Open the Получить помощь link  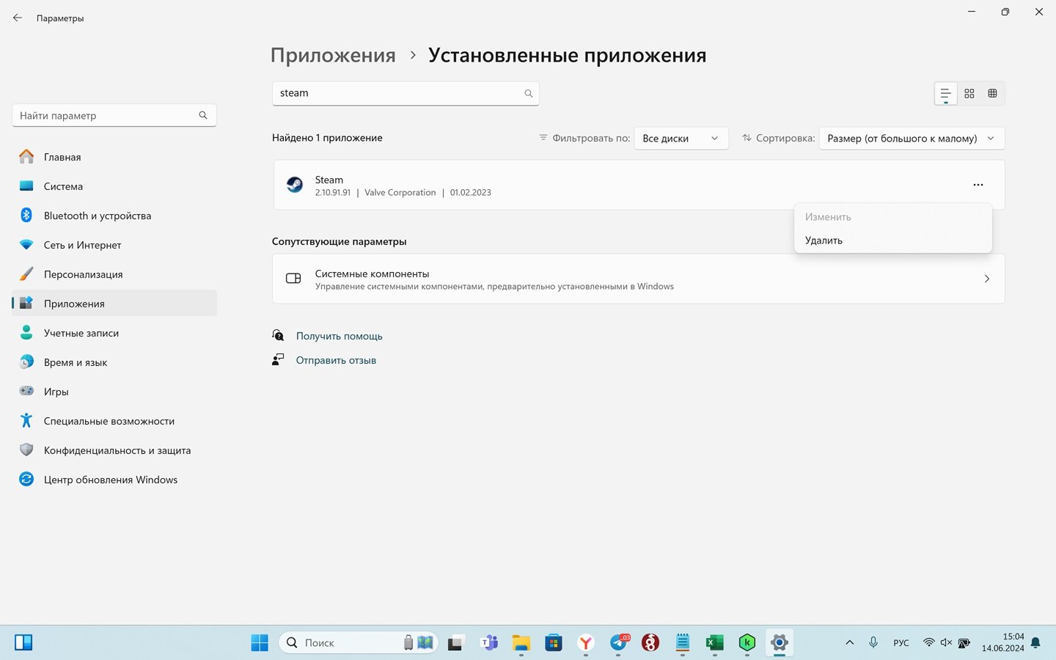click(339, 336)
